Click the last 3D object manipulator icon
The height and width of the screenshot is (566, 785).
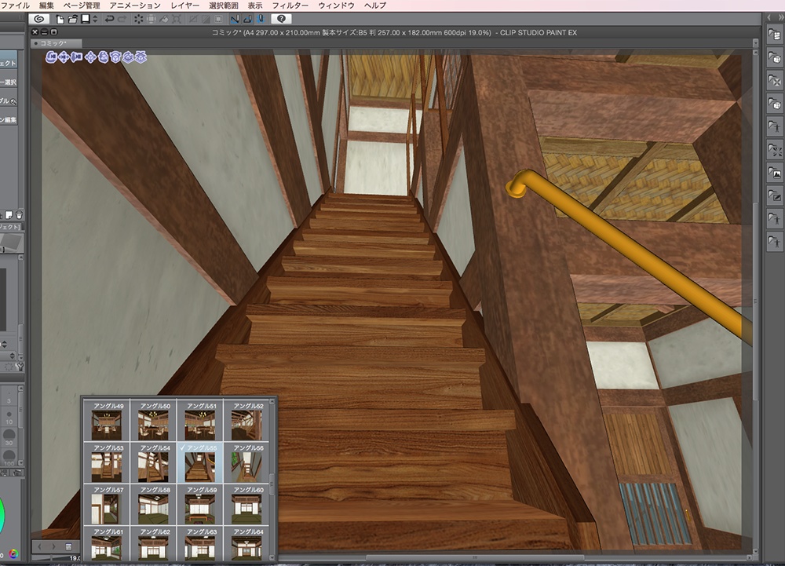click(141, 57)
